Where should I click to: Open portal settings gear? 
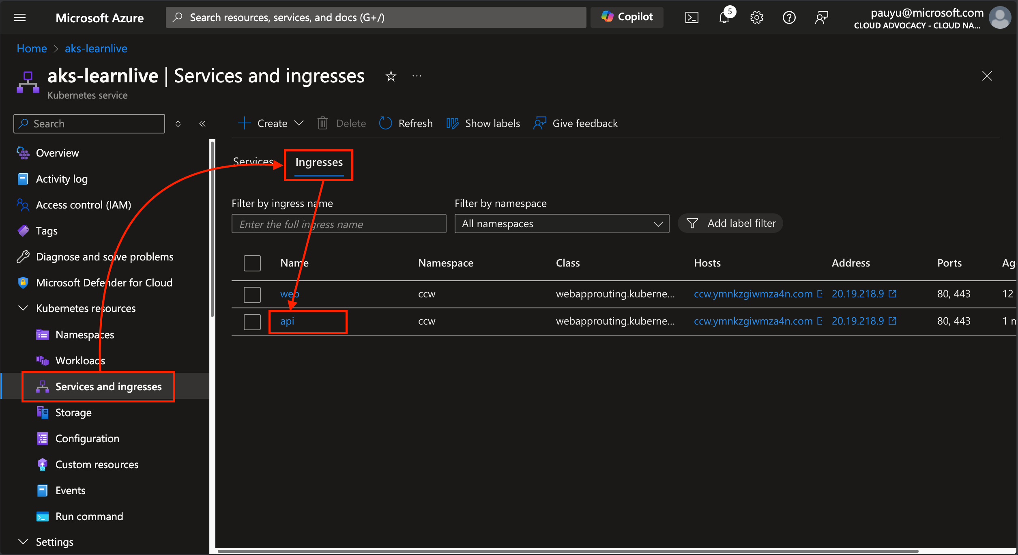pos(756,17)
